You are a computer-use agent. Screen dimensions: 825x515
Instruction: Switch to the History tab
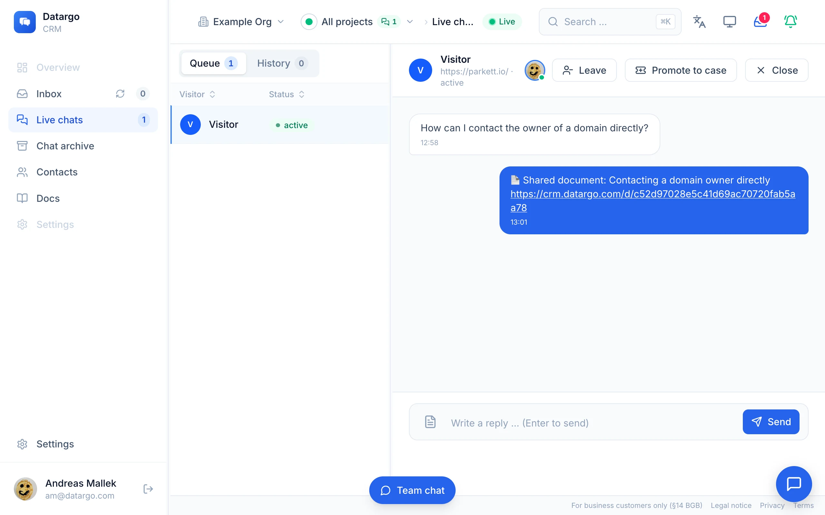point(282,63)
